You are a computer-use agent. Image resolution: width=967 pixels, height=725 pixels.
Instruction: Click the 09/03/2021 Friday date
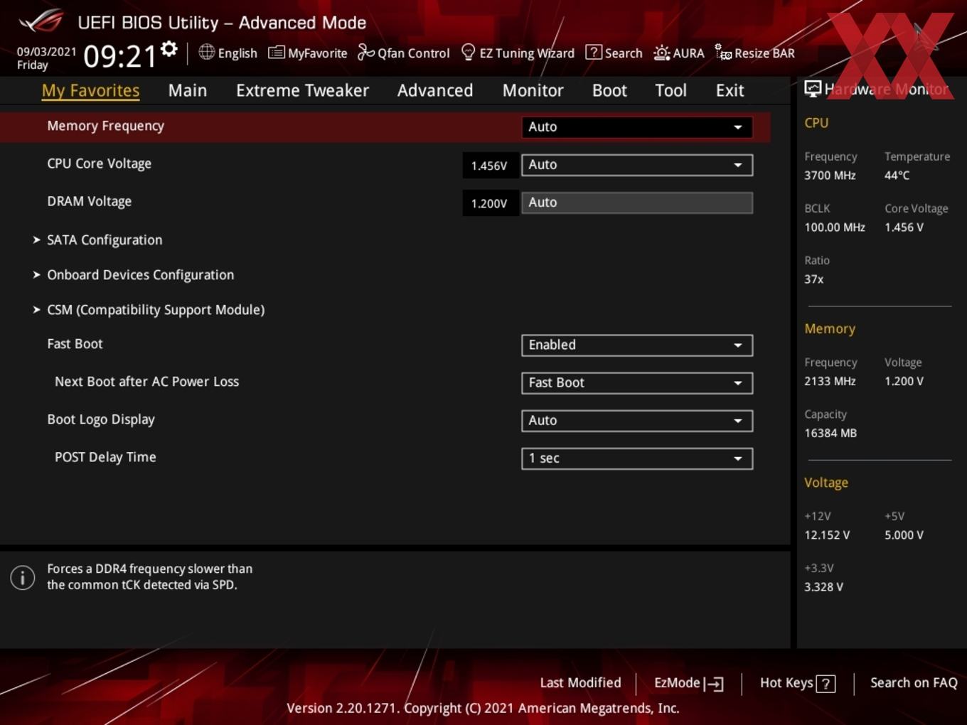pyautogui.click(x=46, y=58)
